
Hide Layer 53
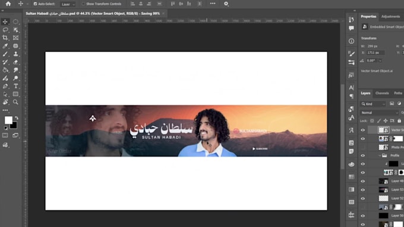(x=363, y=190)
